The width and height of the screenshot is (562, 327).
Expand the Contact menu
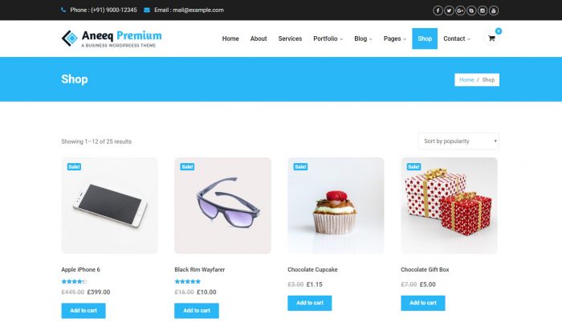tap(457, 39)
